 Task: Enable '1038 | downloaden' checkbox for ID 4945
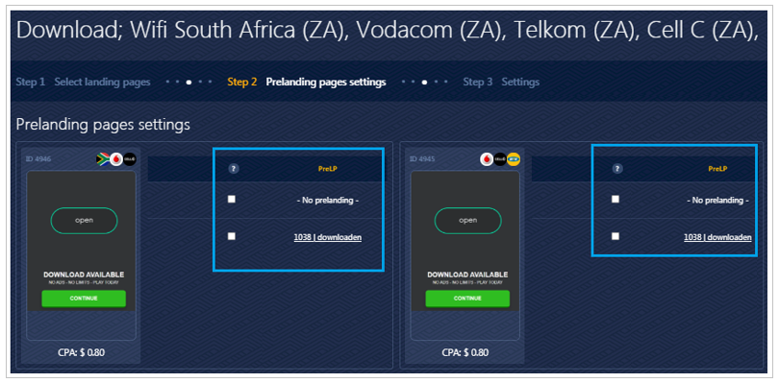(x=616, y=236)
